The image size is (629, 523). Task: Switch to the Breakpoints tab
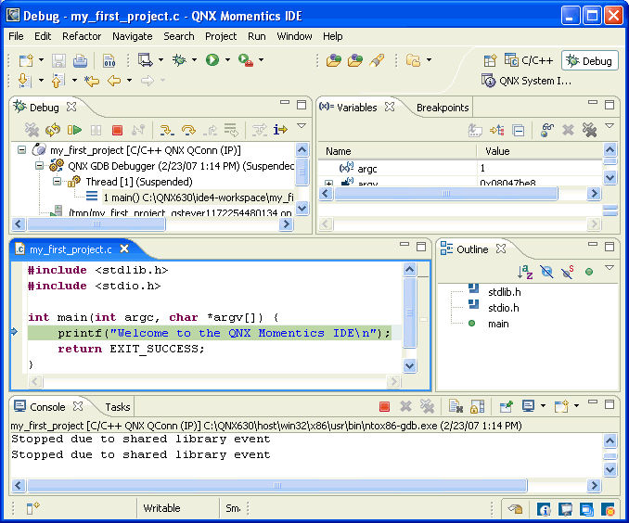[x=443, y=108]
